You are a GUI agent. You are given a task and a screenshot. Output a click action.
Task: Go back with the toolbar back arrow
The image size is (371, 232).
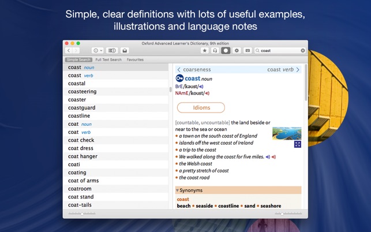[69, 50]
